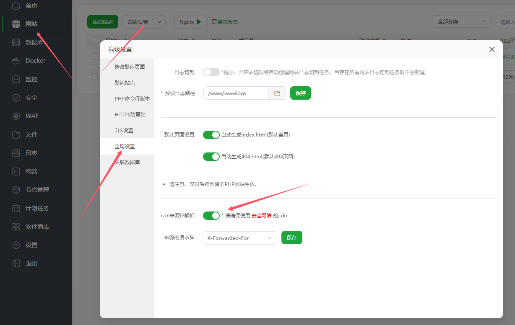
Task: Click the 高级设置 button
Action: tap(138, 22)
